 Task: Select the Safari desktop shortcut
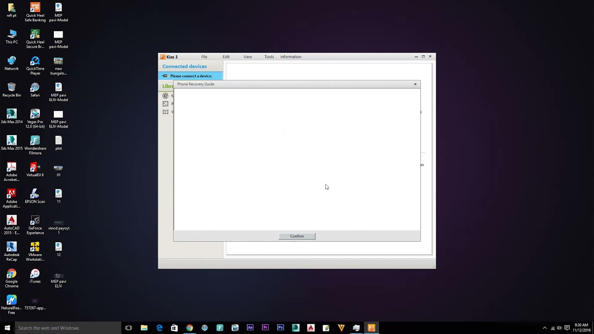[35, 90]
